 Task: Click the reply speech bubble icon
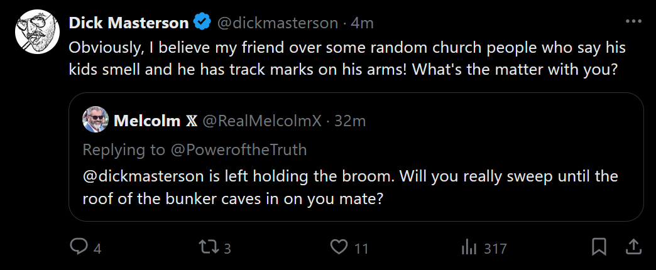click(x=79, y=247)
